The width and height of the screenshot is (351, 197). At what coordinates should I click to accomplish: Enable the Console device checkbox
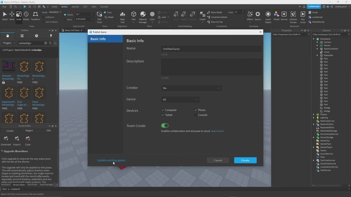[x=196, y=115]
